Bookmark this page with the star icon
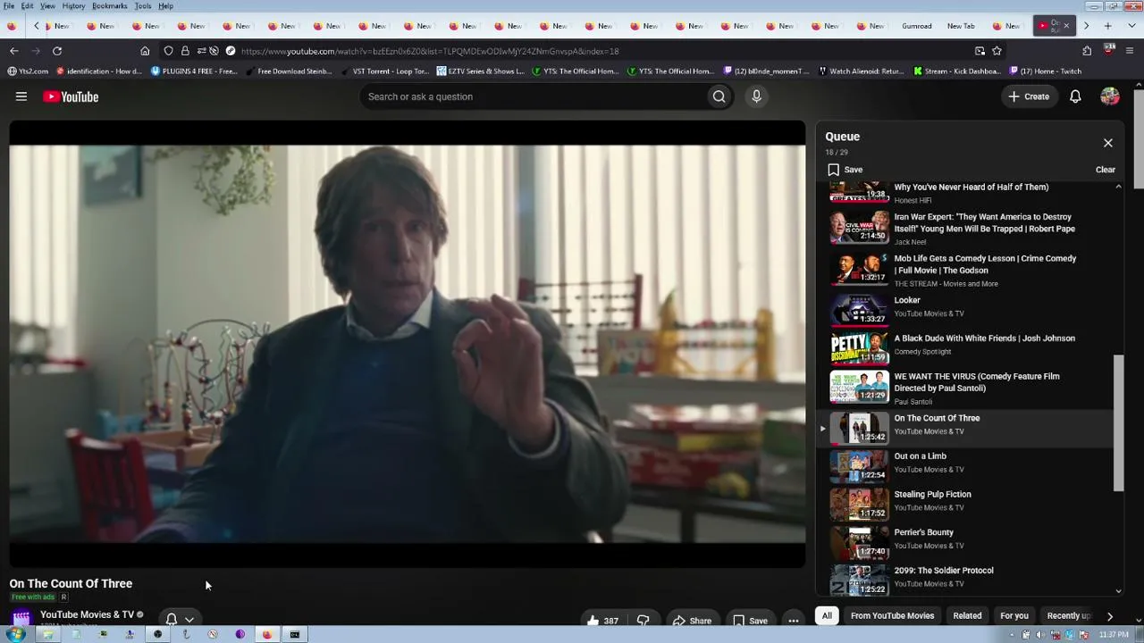Image resolution: width=1144 pixels, height=643 pixels. click(x=997, y=51)
